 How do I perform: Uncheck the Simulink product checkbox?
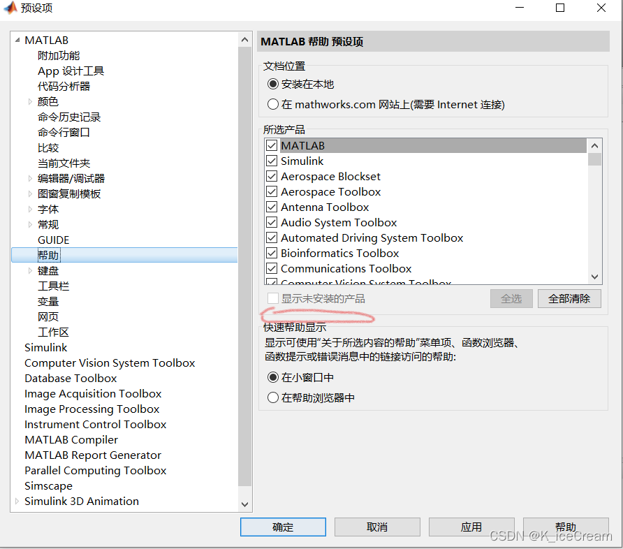tap(272, 161)
